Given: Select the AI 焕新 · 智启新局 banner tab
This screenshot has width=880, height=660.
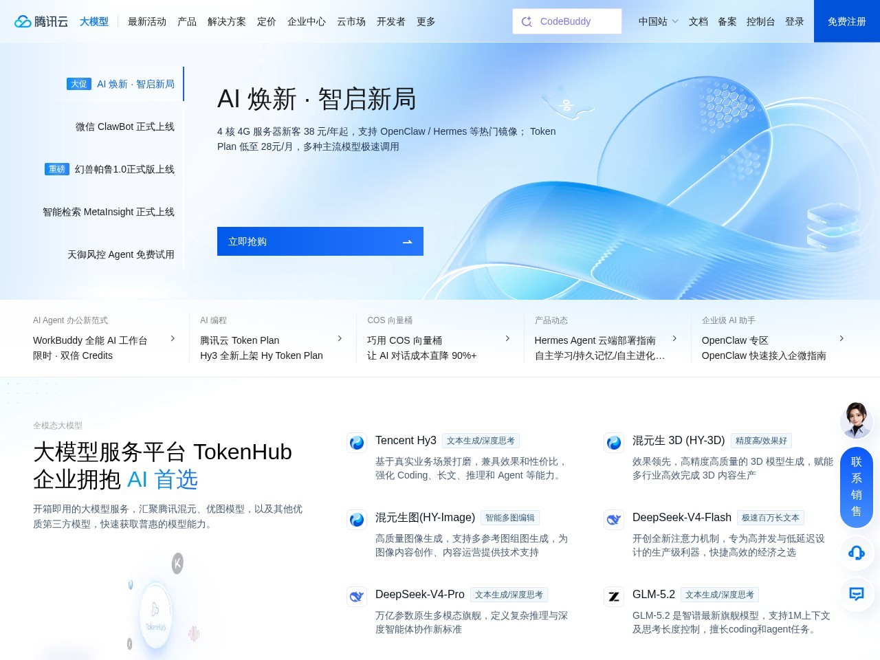Looking at the screenshot, I should 135,84.
